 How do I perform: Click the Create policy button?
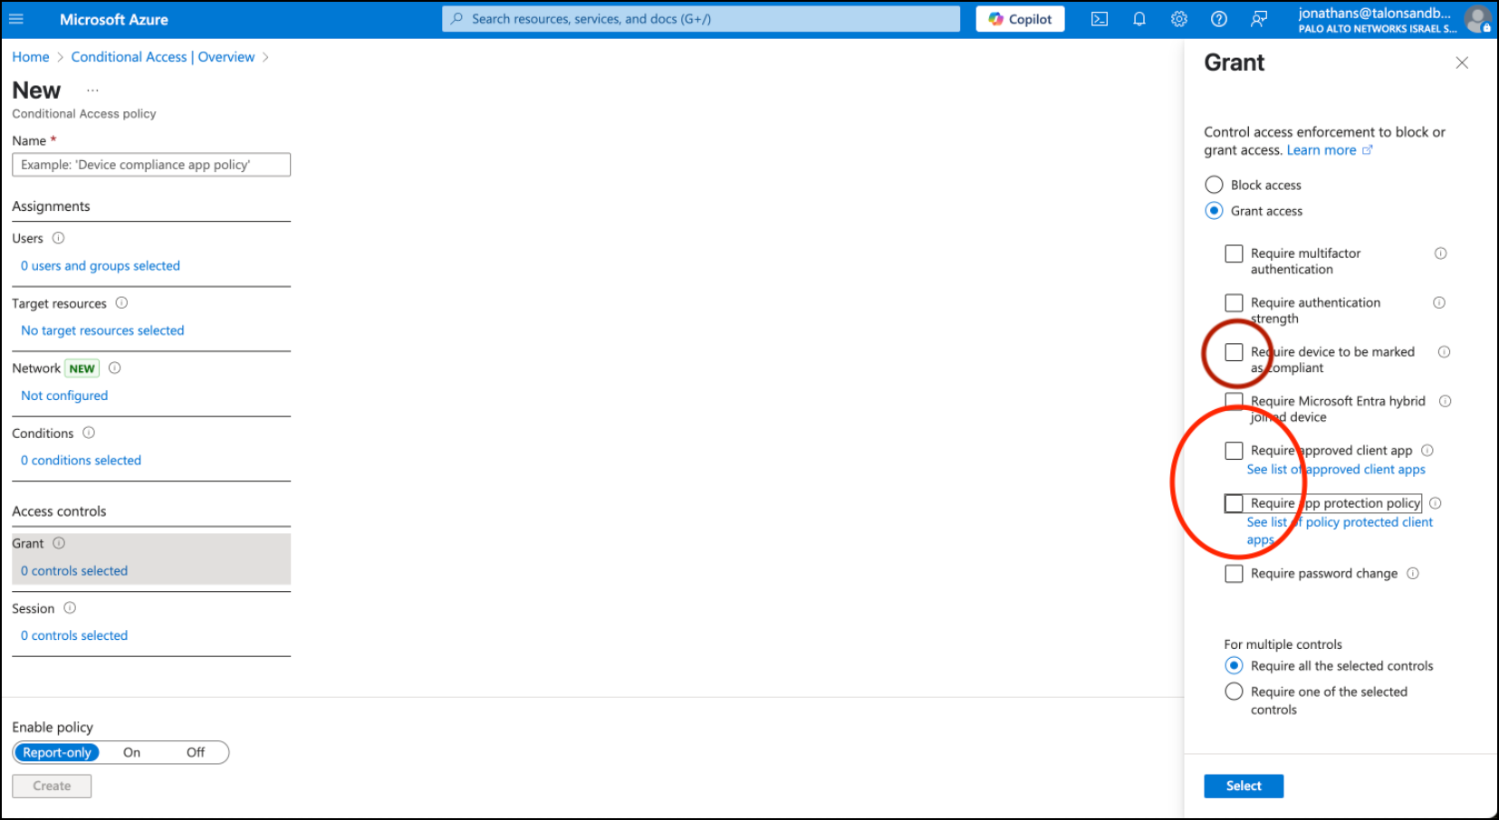52,787
